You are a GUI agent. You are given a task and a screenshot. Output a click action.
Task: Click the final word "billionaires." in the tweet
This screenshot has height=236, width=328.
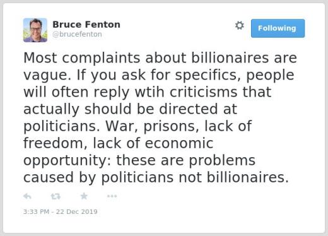(248, 177)
